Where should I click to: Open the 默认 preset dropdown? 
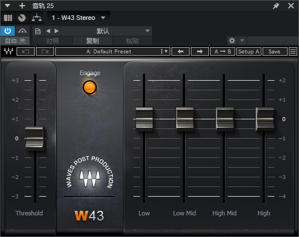click(x=107, y=31)
